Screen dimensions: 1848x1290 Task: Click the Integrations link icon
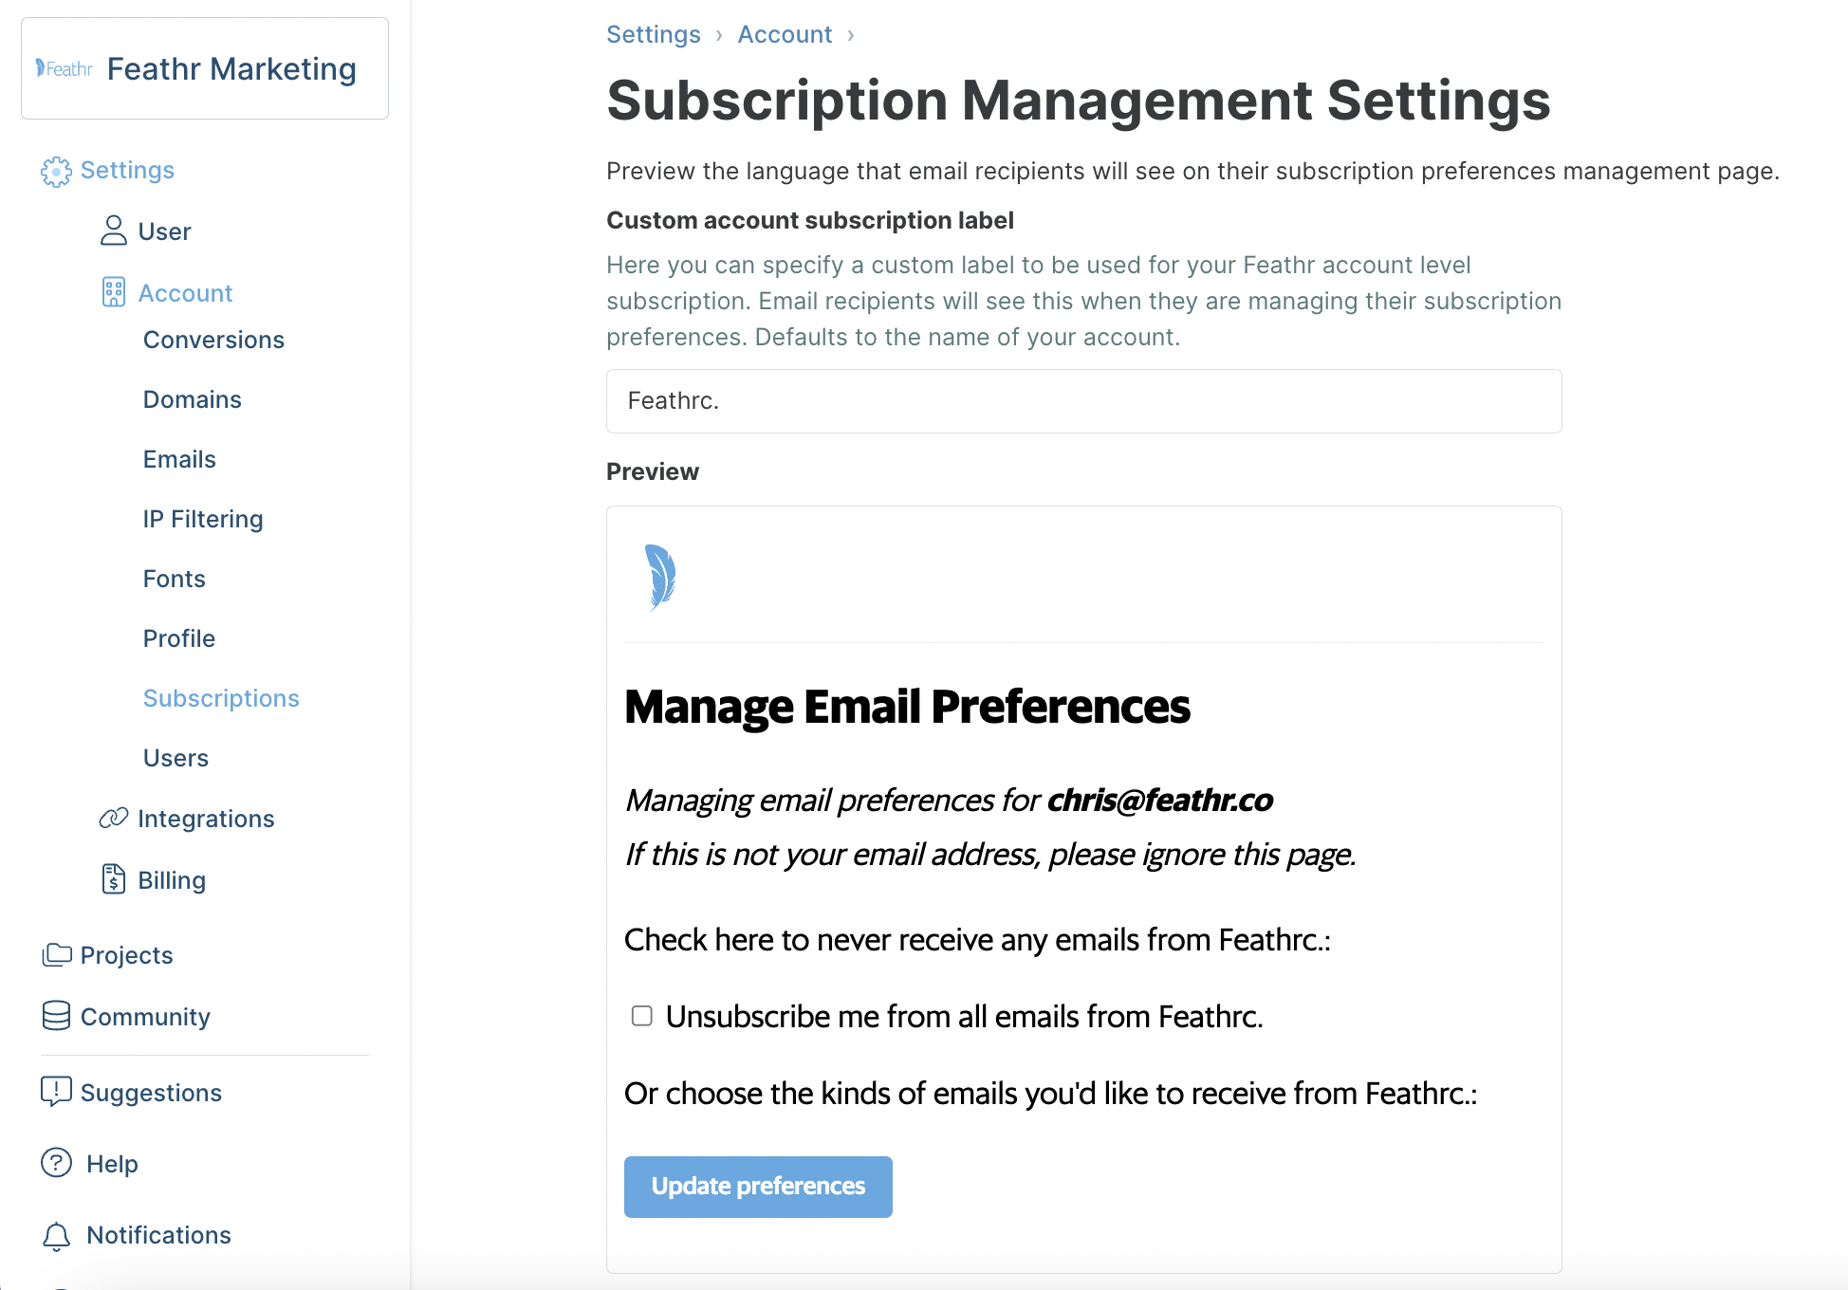pos(114,818)
